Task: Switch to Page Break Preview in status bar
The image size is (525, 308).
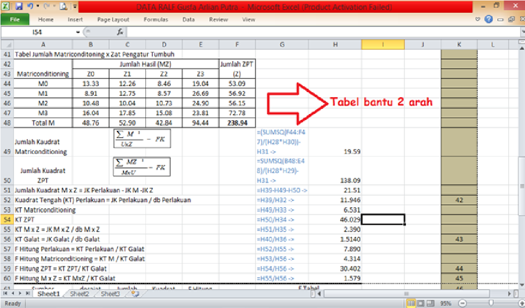Action: point(430,303)
